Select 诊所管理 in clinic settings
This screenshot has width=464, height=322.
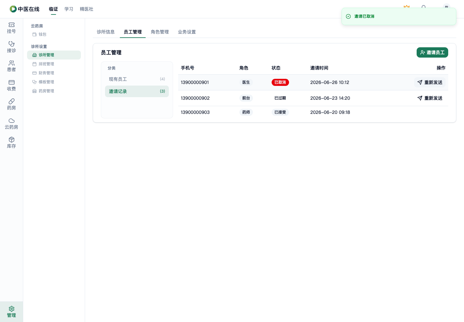(x=54, y=55)
